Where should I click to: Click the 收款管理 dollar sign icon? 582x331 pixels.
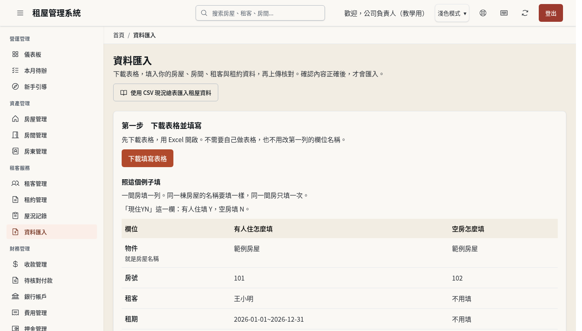(15, 264)
